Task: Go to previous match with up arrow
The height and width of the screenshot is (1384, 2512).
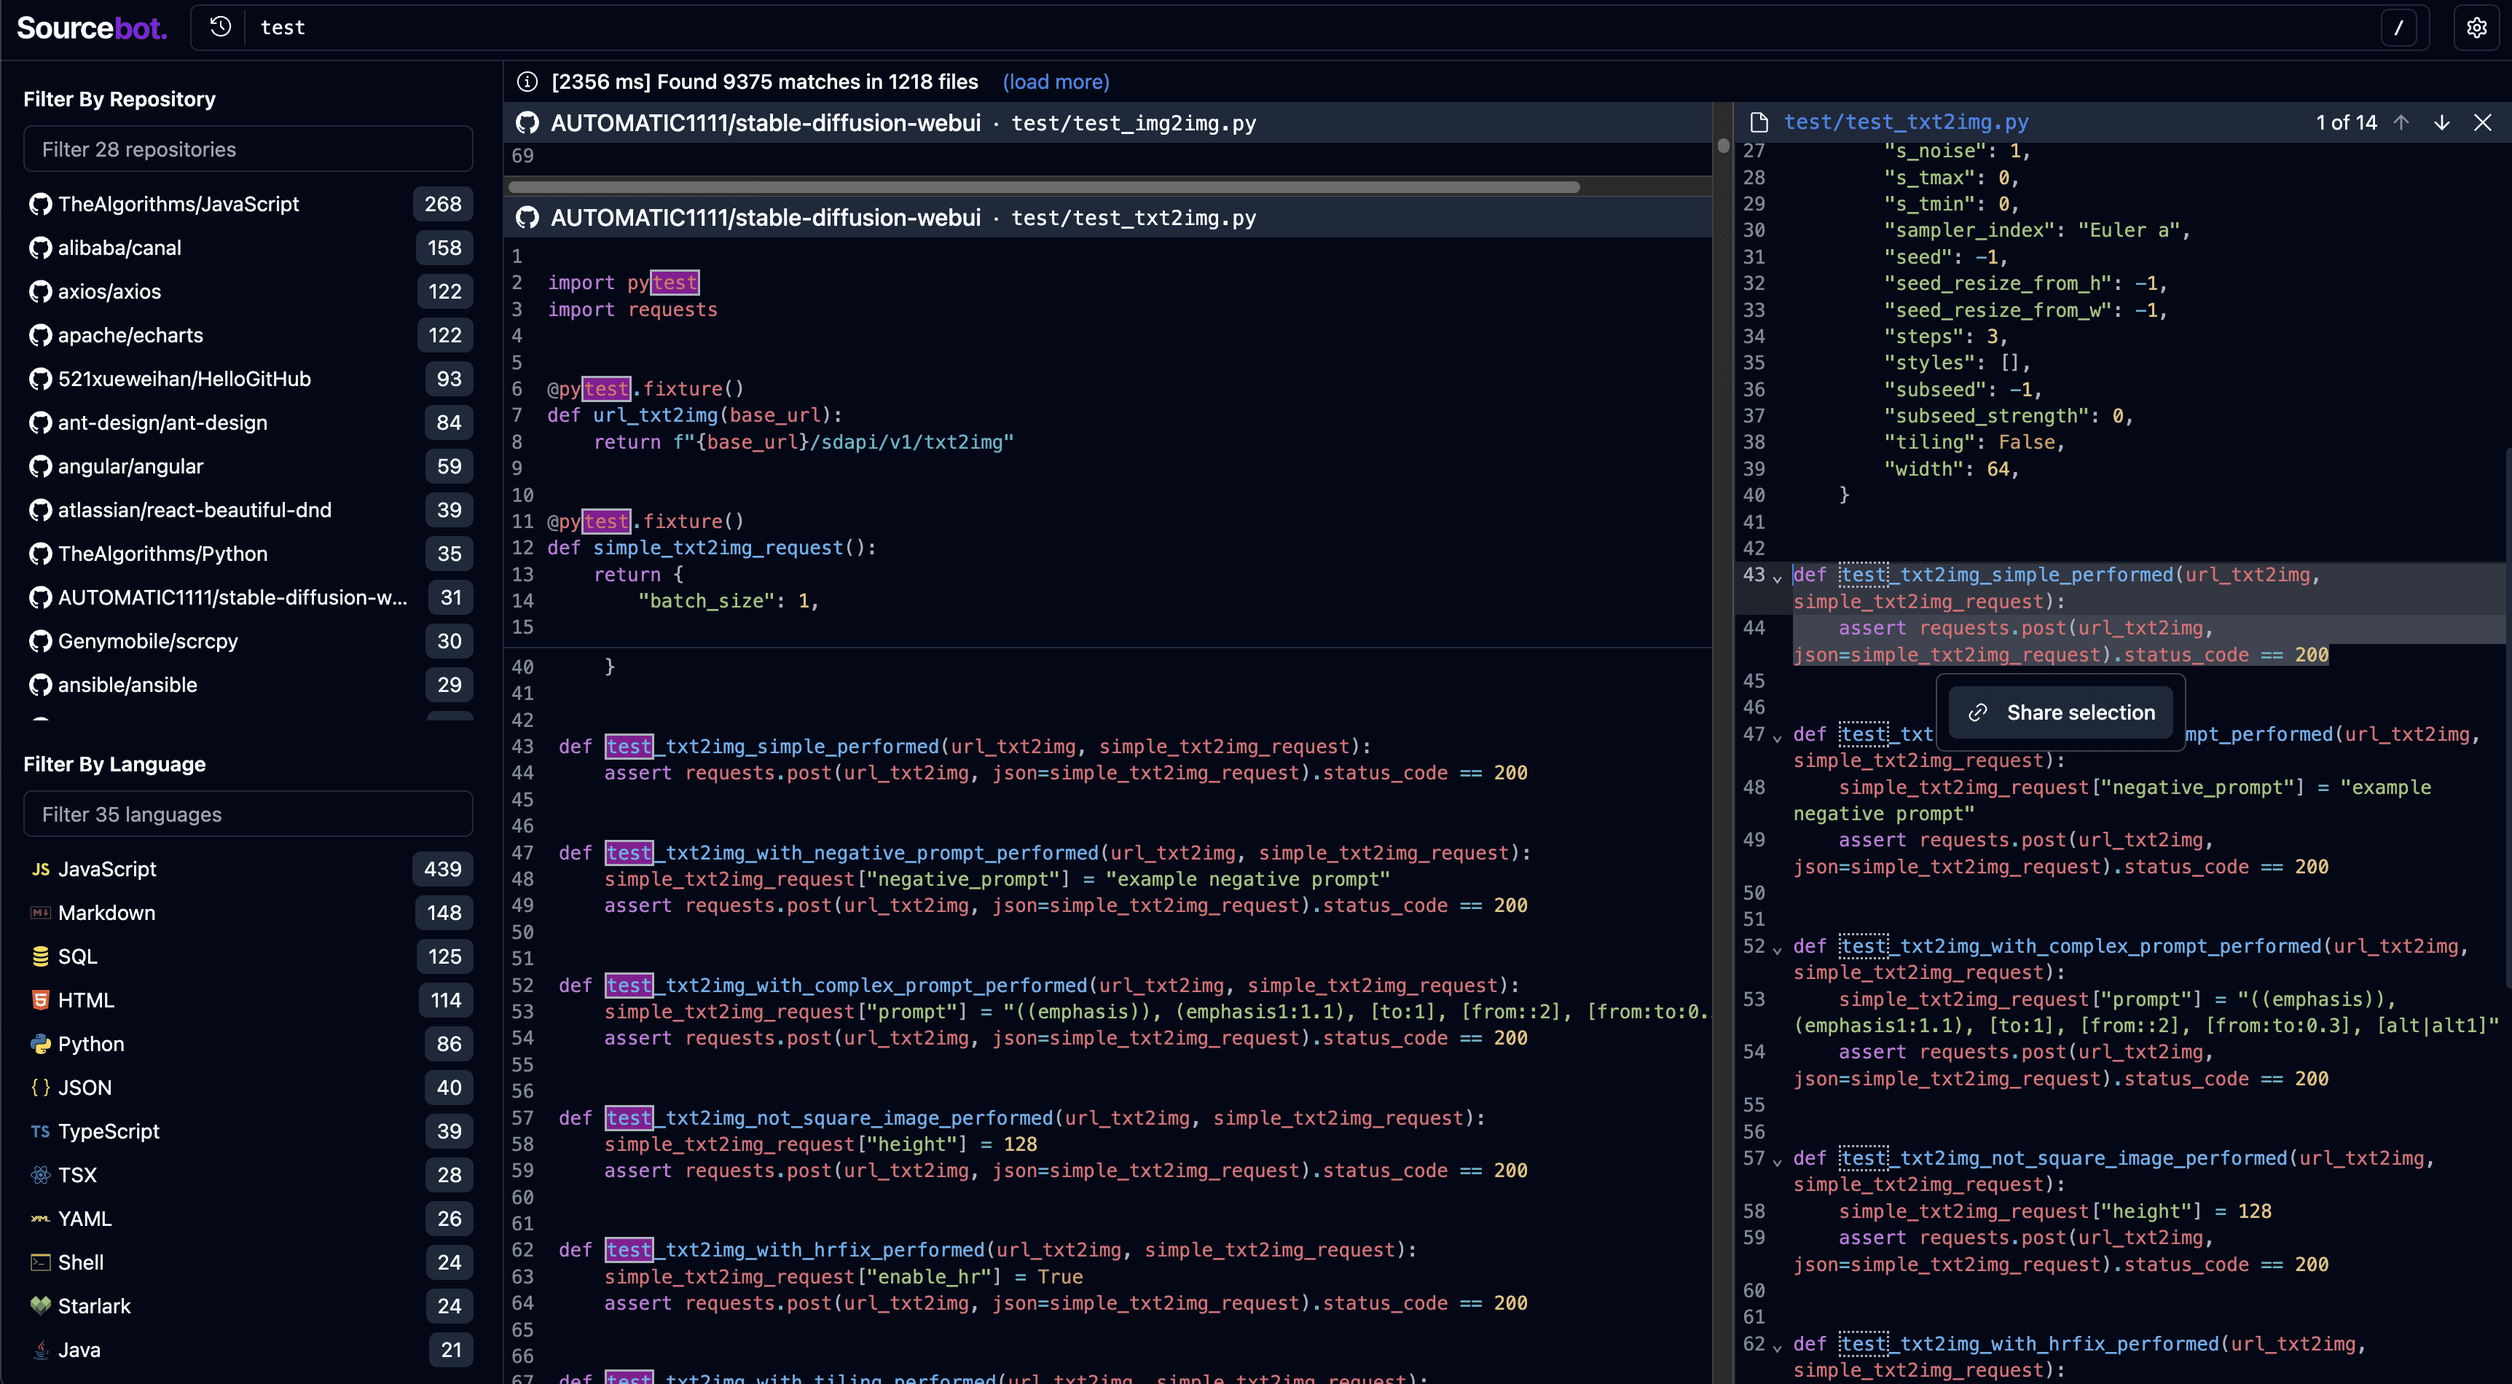Action: click(x=2402, y=122)
